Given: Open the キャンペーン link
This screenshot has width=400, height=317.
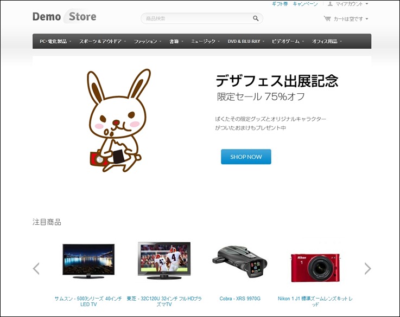Looking at the screenshot, I should 305,4.
